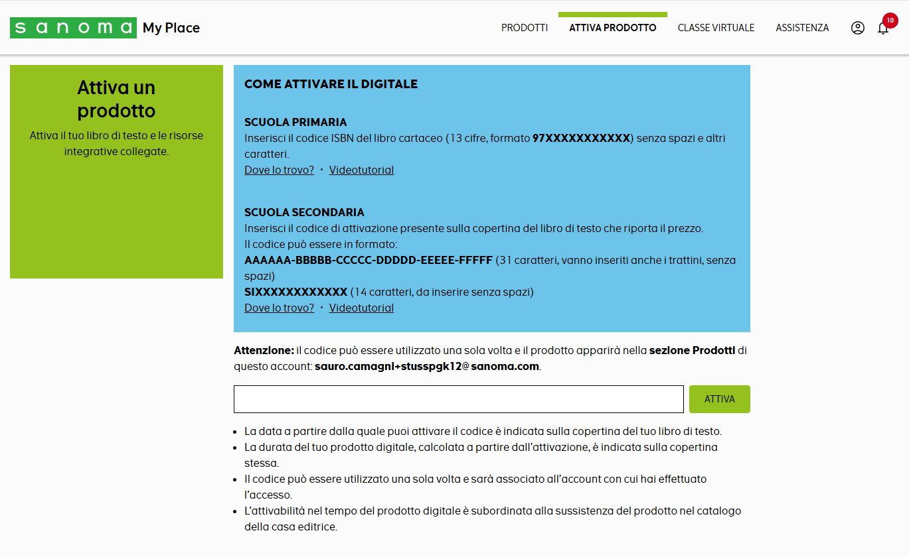This screenshot has width=909, height=557.
Task: Click the 'sezione Prodotti' bold text
Action: click(x=692, y=350)
